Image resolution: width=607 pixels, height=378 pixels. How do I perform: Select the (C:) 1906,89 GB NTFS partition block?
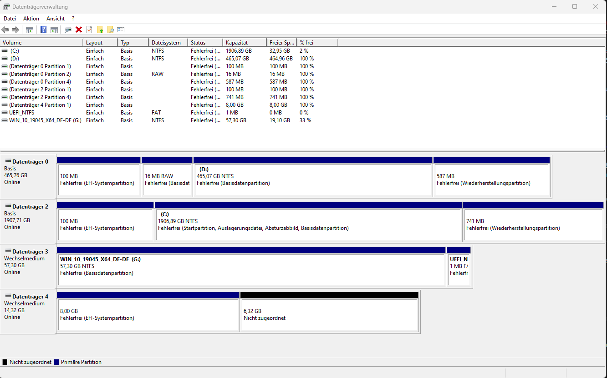pos(308,222)
